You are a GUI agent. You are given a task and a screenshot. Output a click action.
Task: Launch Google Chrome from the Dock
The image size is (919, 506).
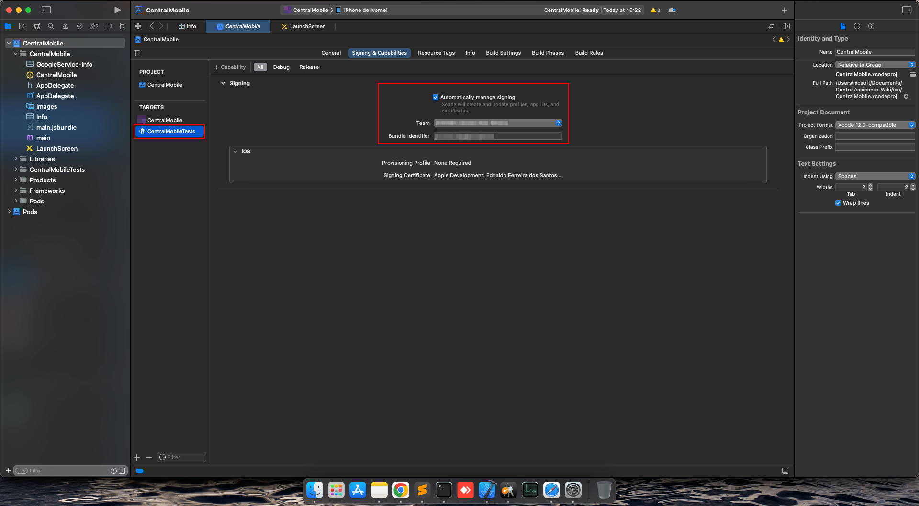click(401, 490)
